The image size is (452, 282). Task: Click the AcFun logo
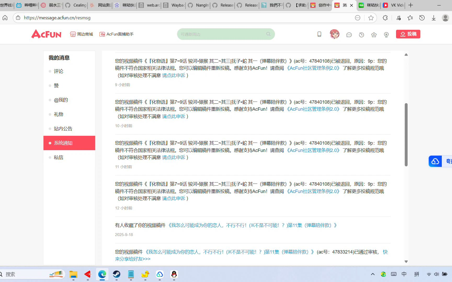click(x=46, y=34)
